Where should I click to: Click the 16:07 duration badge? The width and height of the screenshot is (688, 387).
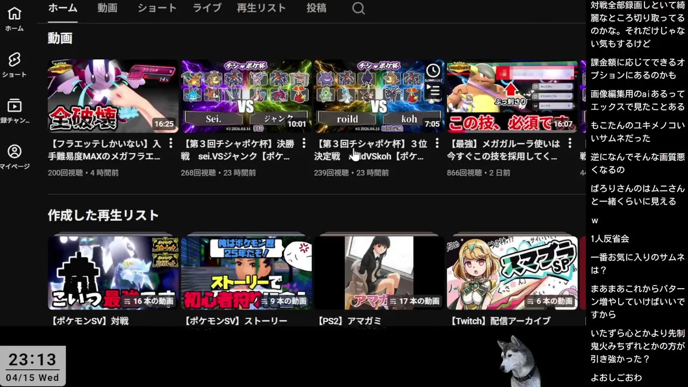tap(563, 124)
